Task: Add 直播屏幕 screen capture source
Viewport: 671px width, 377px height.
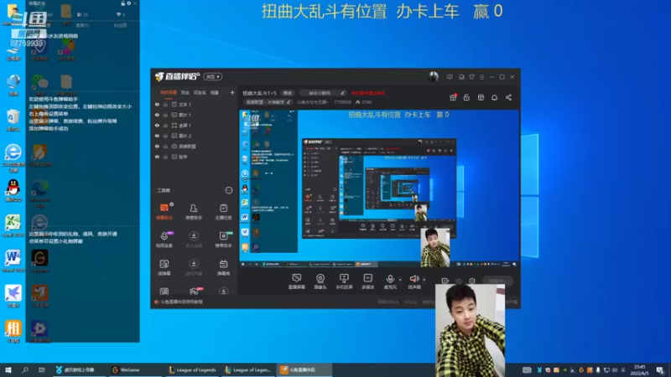Action: tap(297, 281)
